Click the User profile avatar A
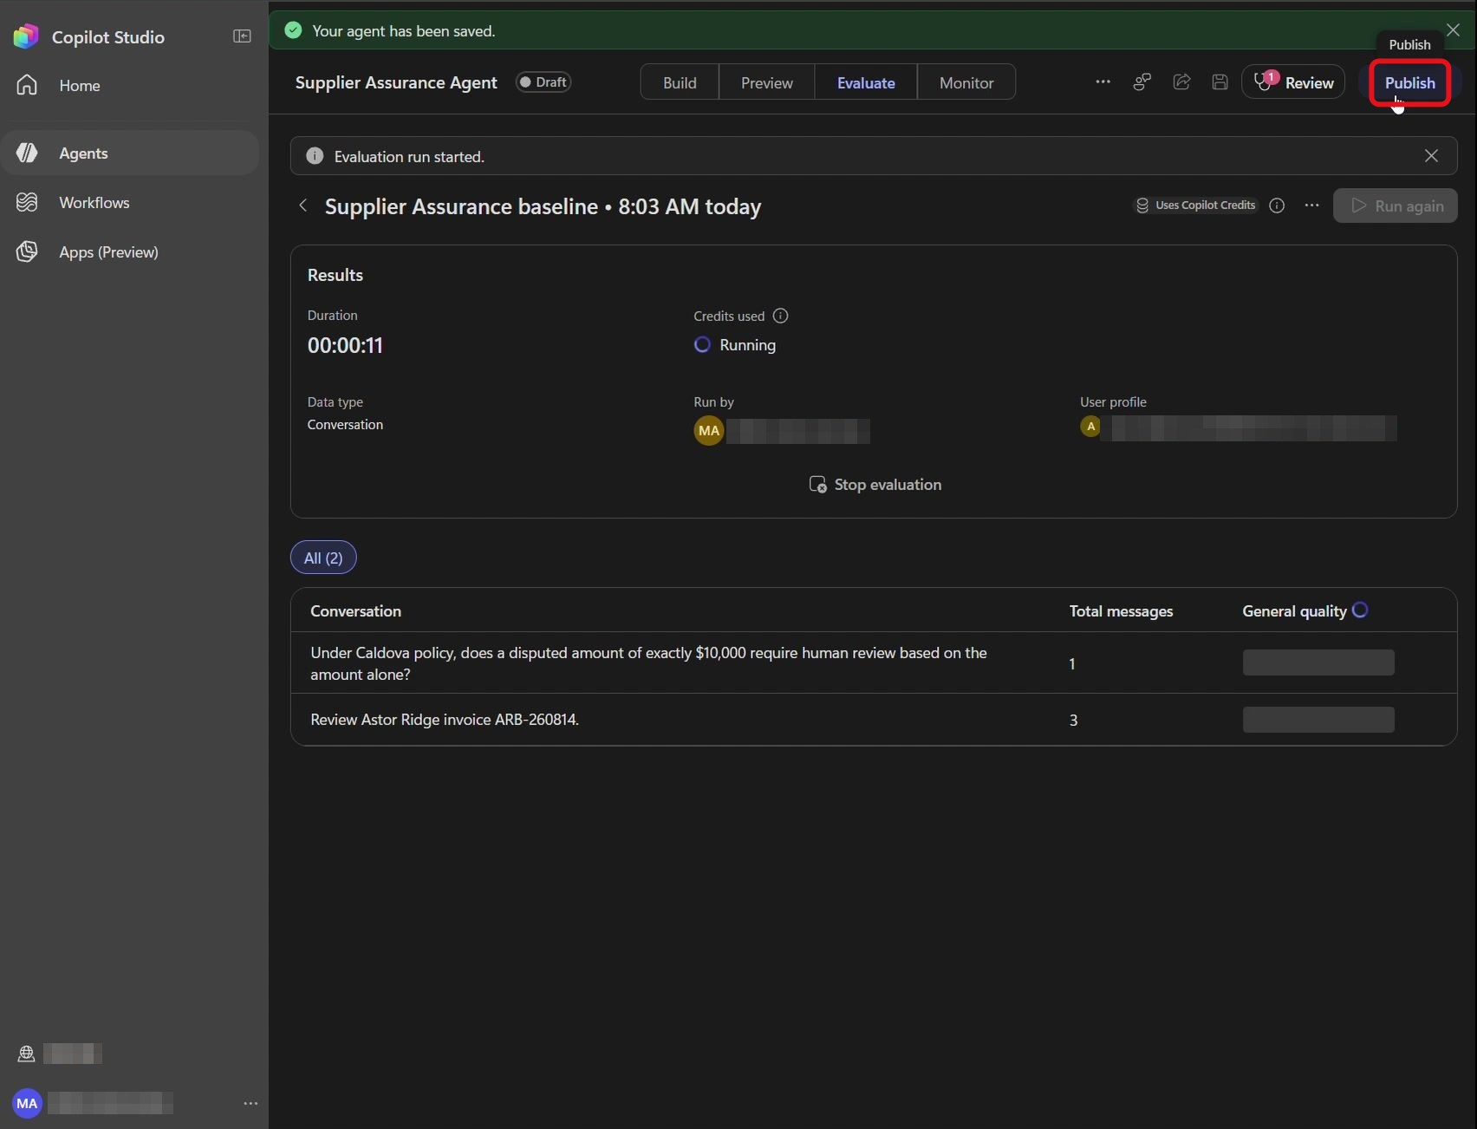1477x1129 pixels. [1090, 427]
